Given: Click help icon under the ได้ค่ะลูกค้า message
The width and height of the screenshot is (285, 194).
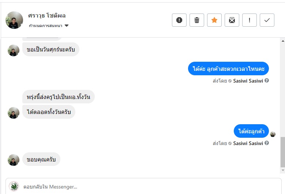Looking at the screenshot, I should pyautogui.click(x=267, y=143).
